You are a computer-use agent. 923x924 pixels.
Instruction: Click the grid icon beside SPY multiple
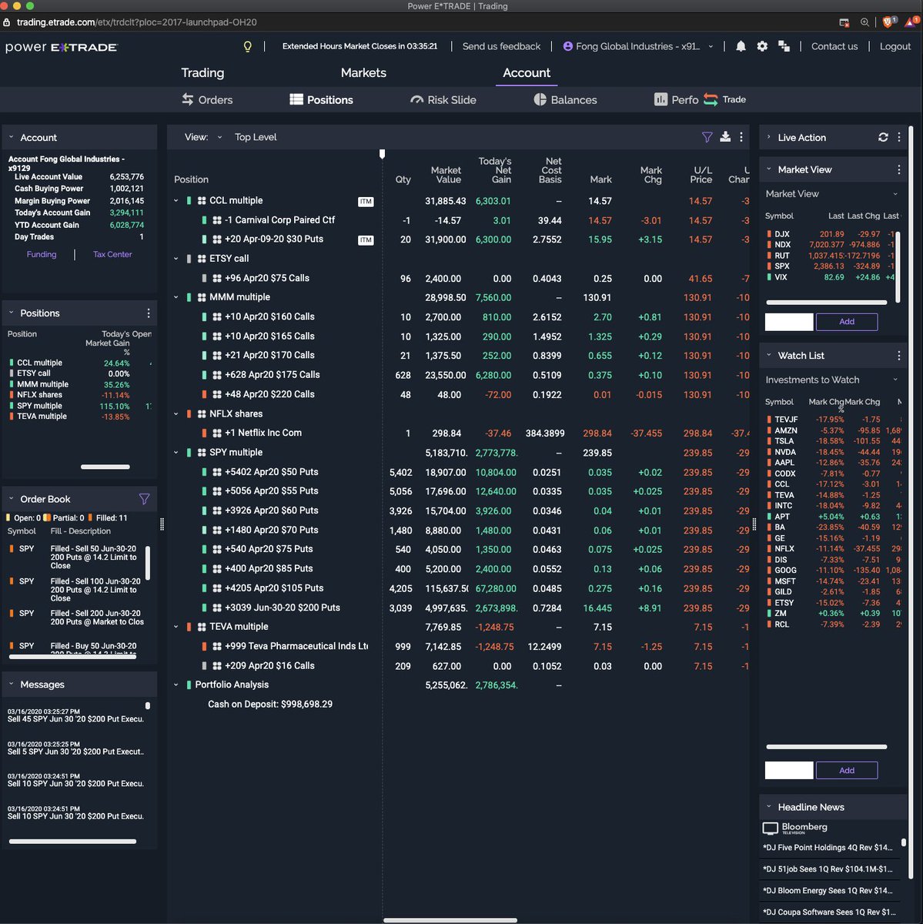tap(202, 452)
